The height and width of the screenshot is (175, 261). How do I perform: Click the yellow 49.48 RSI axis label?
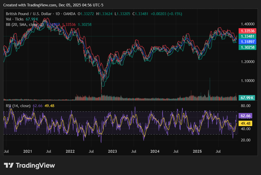pos(245,123)
